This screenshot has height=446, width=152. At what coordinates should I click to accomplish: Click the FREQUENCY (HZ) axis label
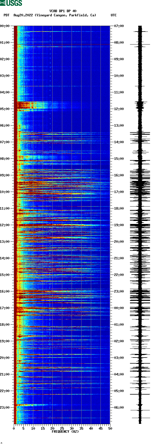point(65,432)
